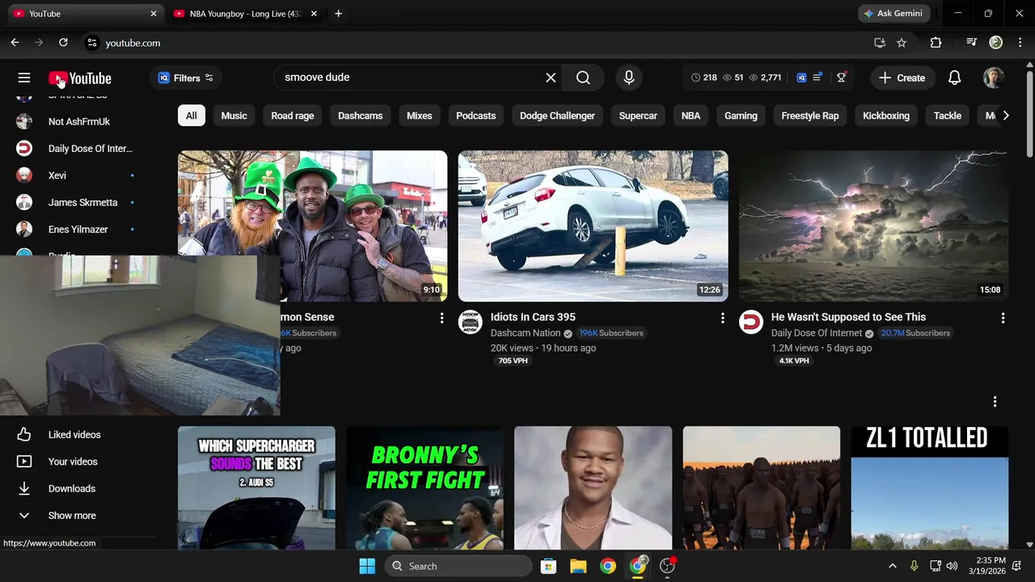Screen dimensions: 1035x582
Task: Clear the search box with the X
Action: [x=551, y=78]
